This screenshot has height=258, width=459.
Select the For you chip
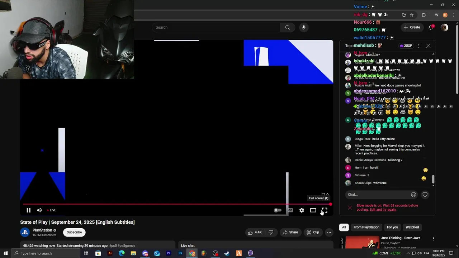pyautogui.click(x=392, y=227)
